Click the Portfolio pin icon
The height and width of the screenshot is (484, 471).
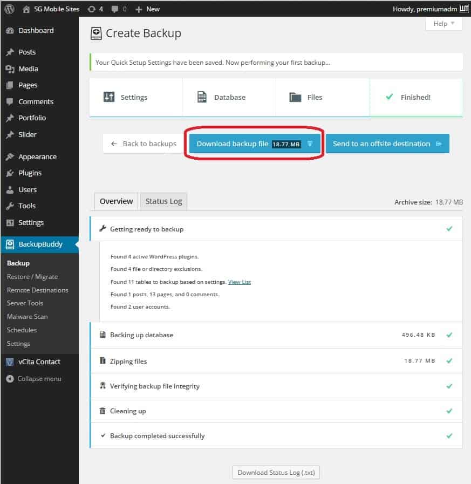pyautogui.click(x=10, y=118)
